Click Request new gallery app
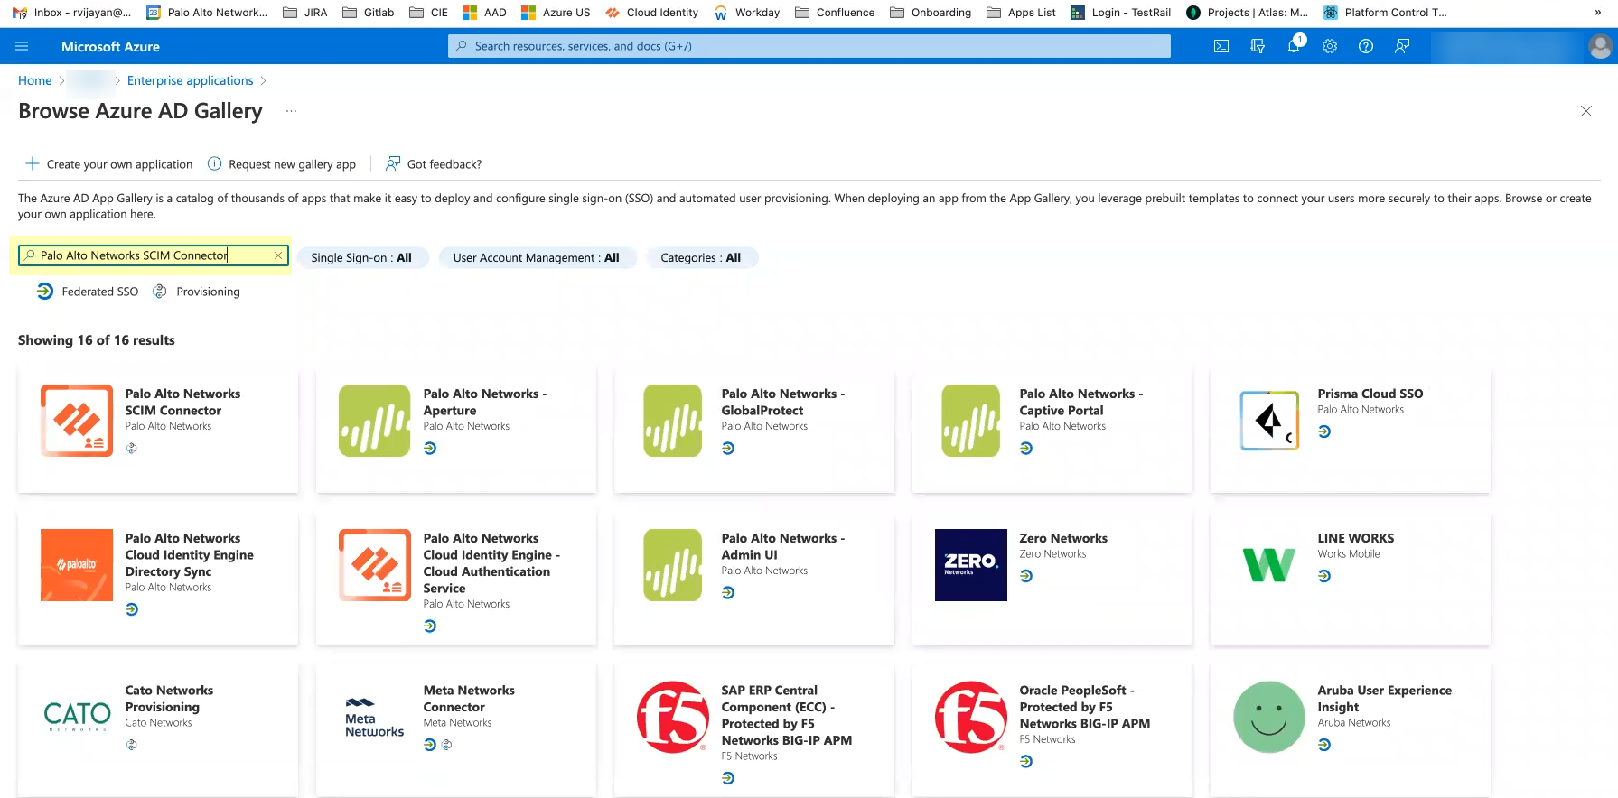Screen dimensions: 1618x798 (x=282, y=164)
